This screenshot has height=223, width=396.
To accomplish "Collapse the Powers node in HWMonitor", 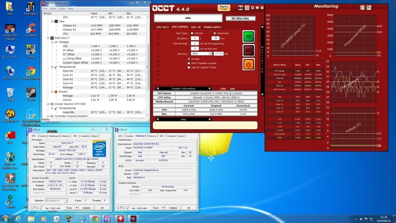I will click(52, 92).
